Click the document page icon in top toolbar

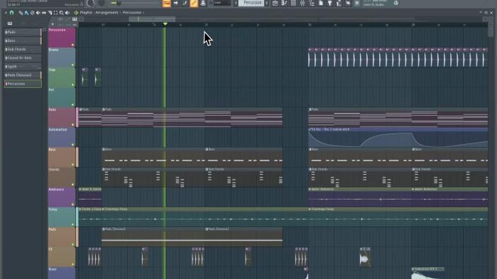[321, 3]
